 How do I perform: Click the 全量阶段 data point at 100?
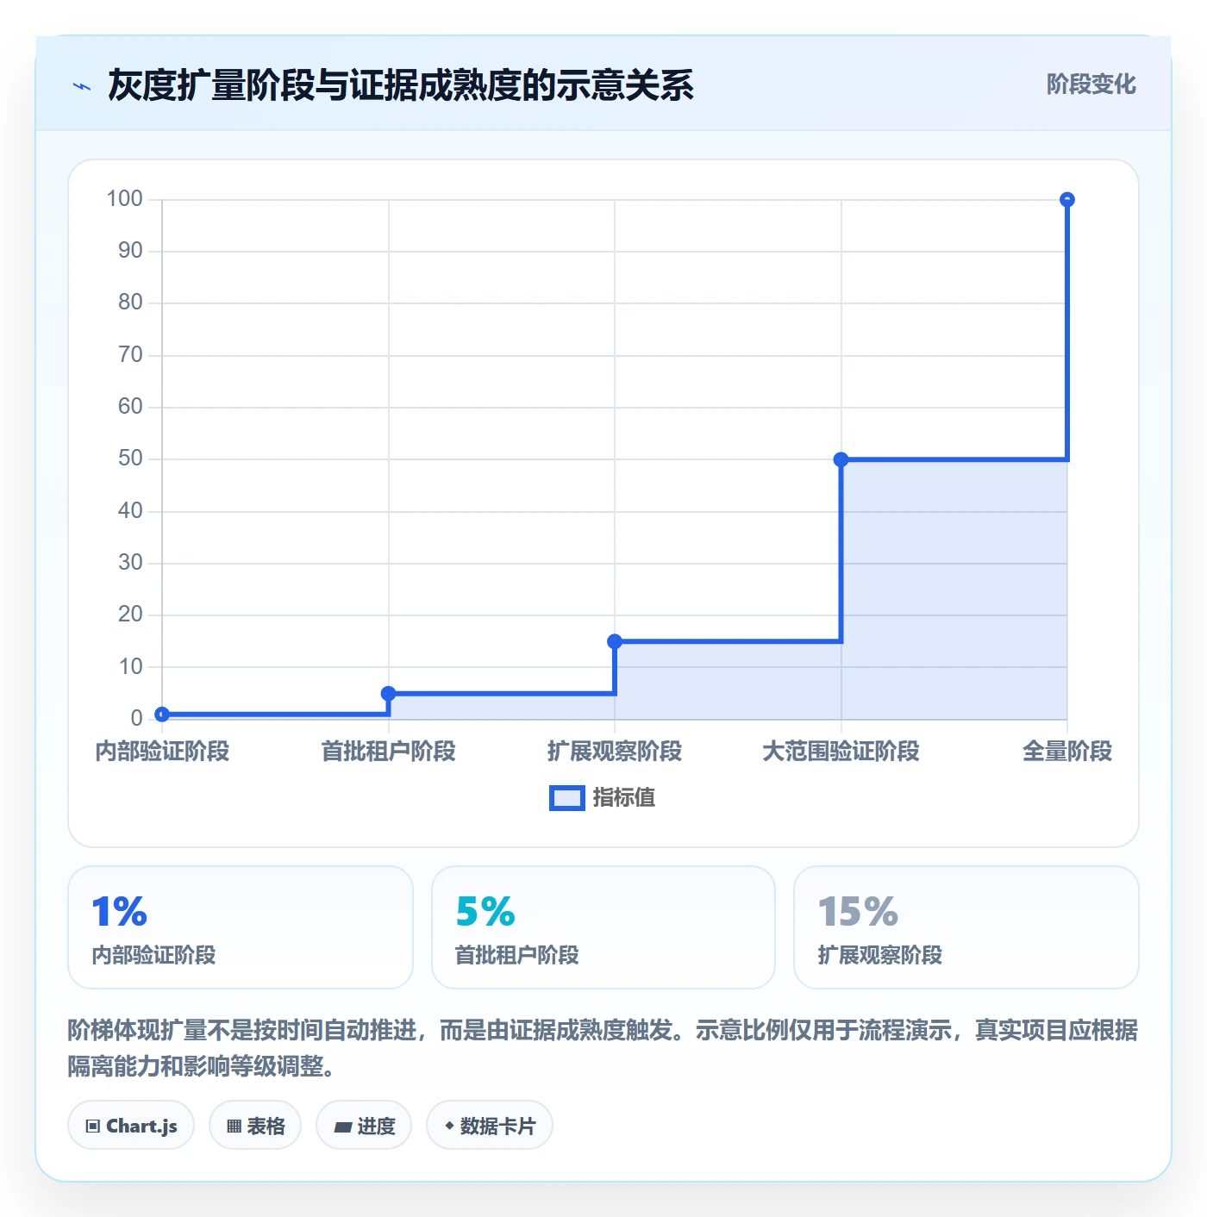click(1067, 200)
